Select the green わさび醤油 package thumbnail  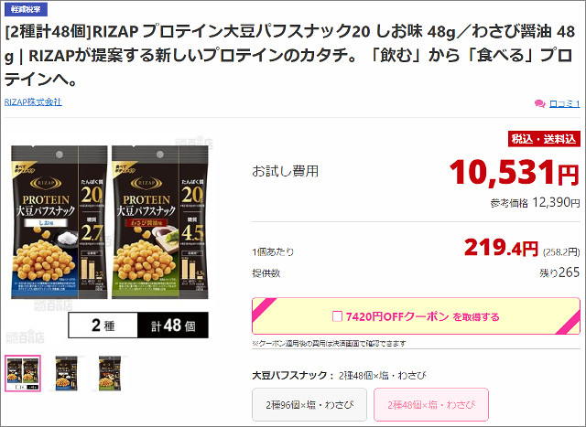point(110,373)
